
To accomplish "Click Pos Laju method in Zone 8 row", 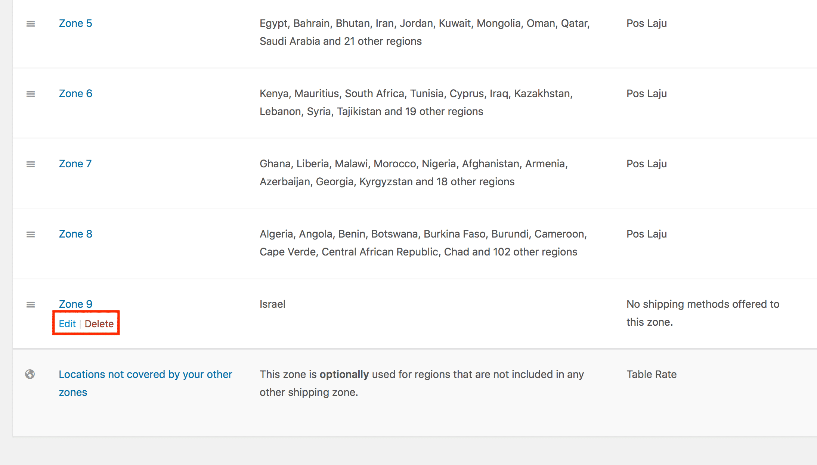I will tap(647, 234).
